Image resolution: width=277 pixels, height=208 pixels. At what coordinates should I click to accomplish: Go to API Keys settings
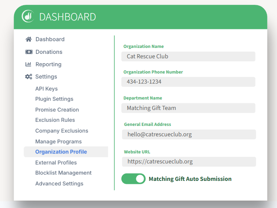click(x=46, y=89)
